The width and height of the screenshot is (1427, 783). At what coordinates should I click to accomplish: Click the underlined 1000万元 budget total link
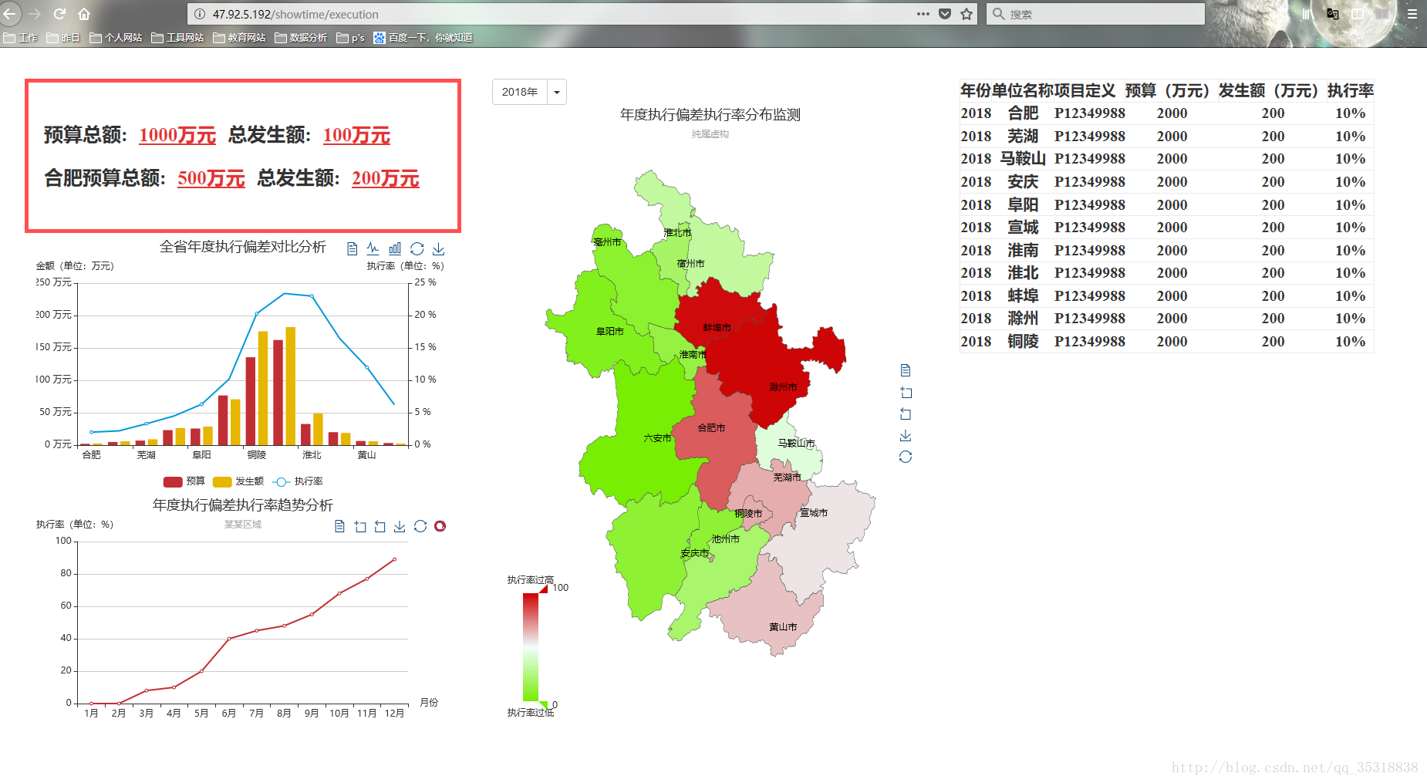[177, 134]
